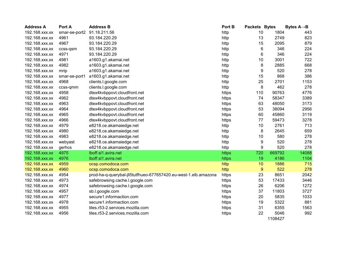Click the Packets column header
This screenshot has height=255, width=361.
tap(253, 27)
